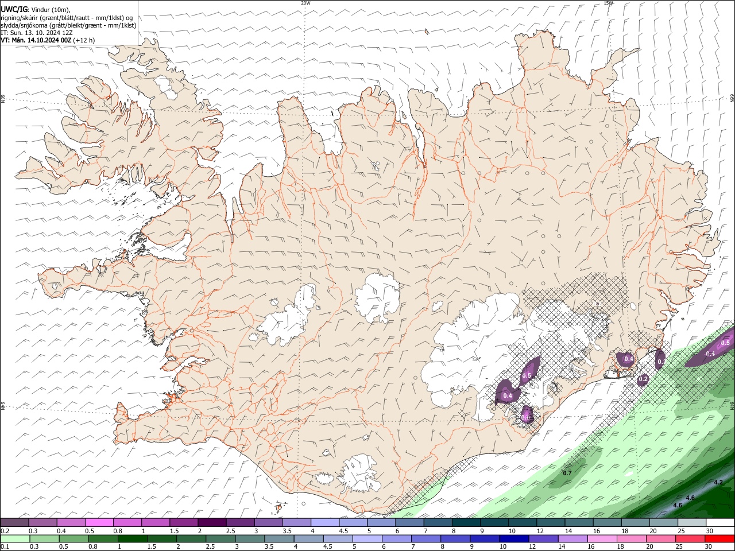Pick the pale grey upper-row swatch starting at 25
Viewport: 735px width, 551px height.
coord(692,523)
